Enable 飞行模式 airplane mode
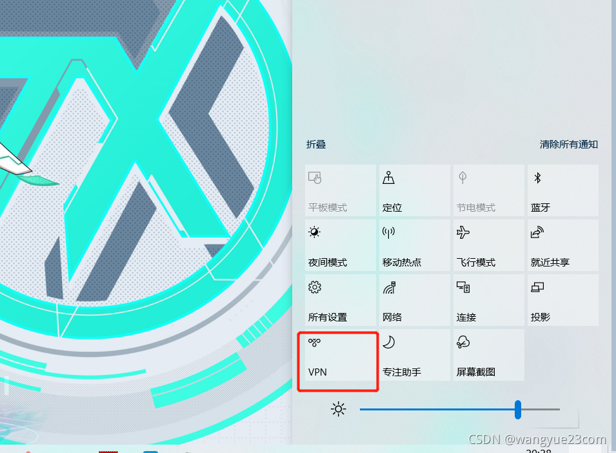The width and height of the screenshot is (616, 453). (489, 245)
